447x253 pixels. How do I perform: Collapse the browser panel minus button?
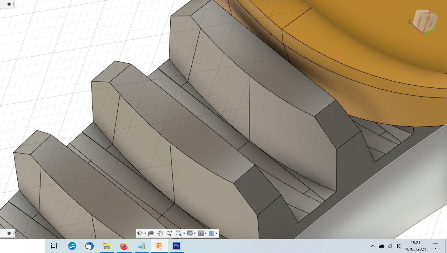click(9, 4)
